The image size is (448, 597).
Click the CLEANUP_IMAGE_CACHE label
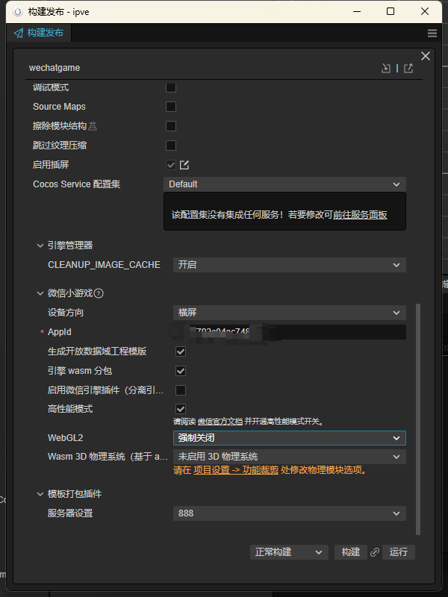[104, 265]
